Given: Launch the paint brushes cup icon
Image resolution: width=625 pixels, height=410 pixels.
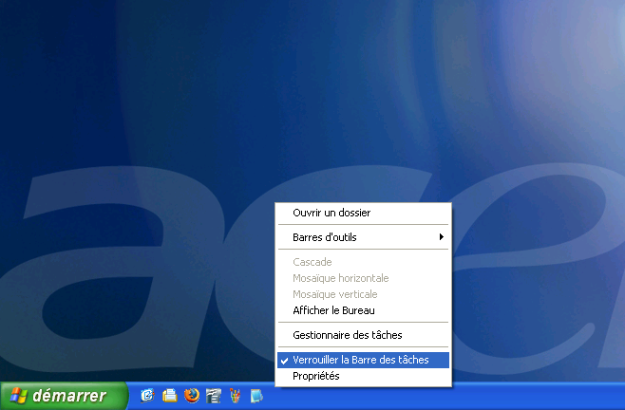Looking at the screenshot, I should point(236,396).
